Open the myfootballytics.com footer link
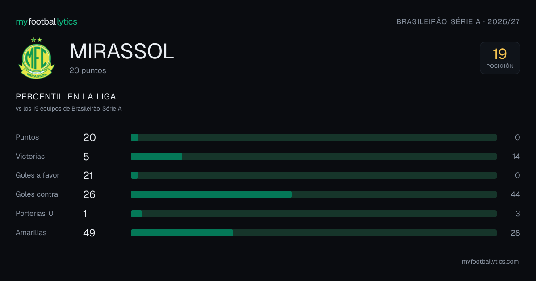The width and height of the screenshot is (536, 281). click(x=490, y=262)
